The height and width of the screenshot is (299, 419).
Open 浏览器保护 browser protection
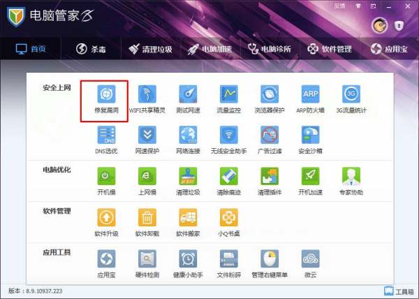point(270,99)
